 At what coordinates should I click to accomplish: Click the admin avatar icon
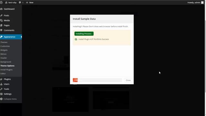(x=202, y=3)
